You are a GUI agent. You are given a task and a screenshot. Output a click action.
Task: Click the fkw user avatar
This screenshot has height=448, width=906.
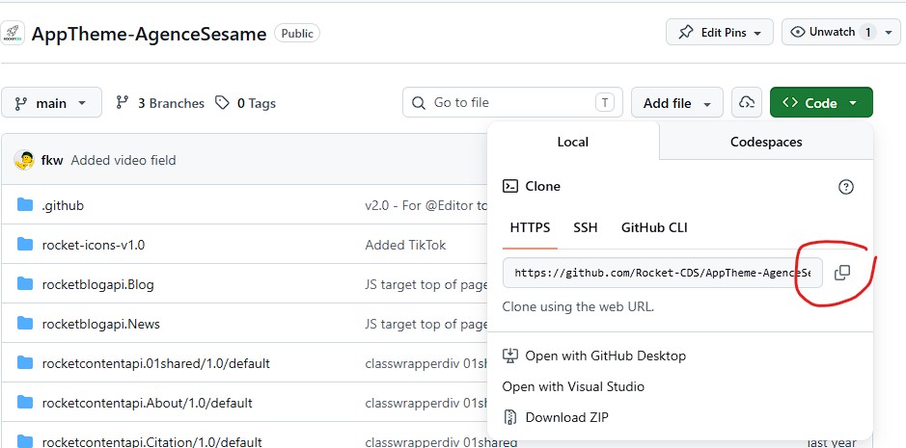point(24,160)
